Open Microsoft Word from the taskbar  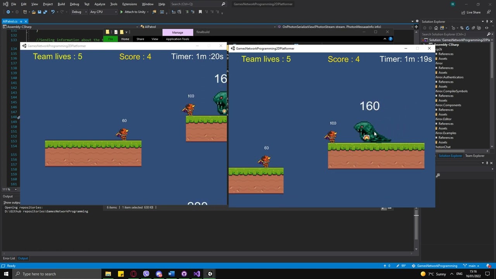pos(171,274)
